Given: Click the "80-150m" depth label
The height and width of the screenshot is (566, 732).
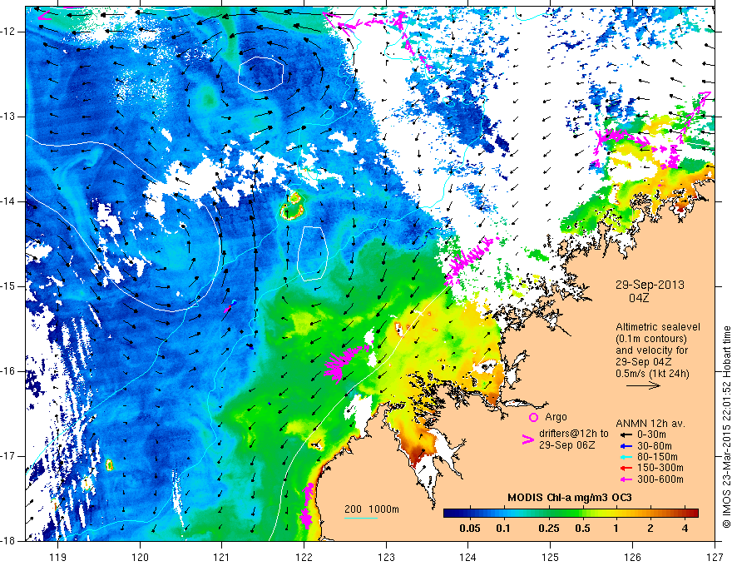Looking at the screenshot, I should [x=657, y=457].
